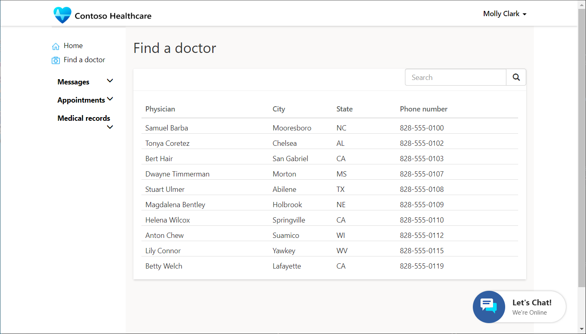
Task: Click the magnifying glass search button
Action: (516, 78)
